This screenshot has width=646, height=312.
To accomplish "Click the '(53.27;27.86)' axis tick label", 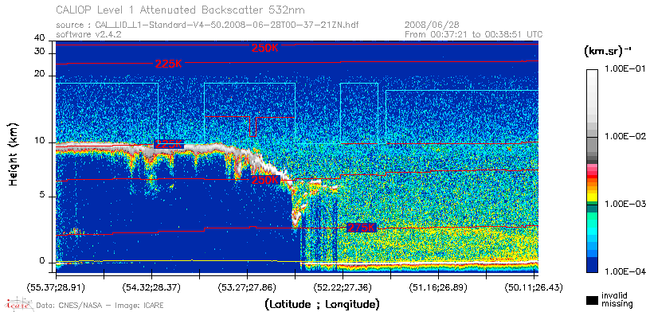I will [x=248, y=287].
